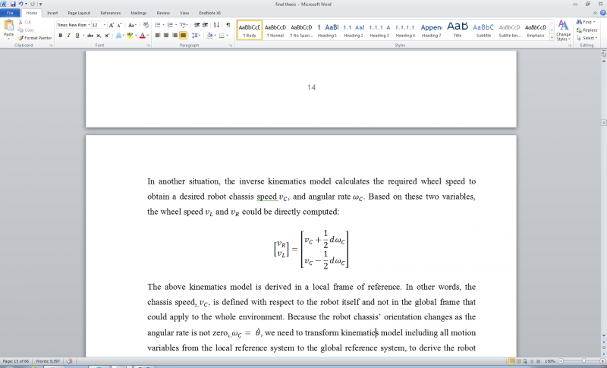Open the File tab
The height and width of the screenshot is (368, 607).
[10, 13]
